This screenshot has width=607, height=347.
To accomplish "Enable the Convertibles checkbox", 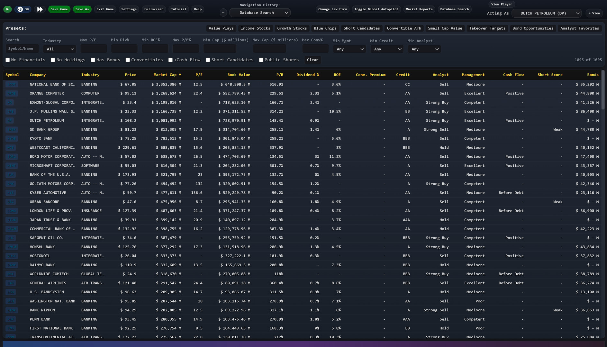I will pos(128,60).
